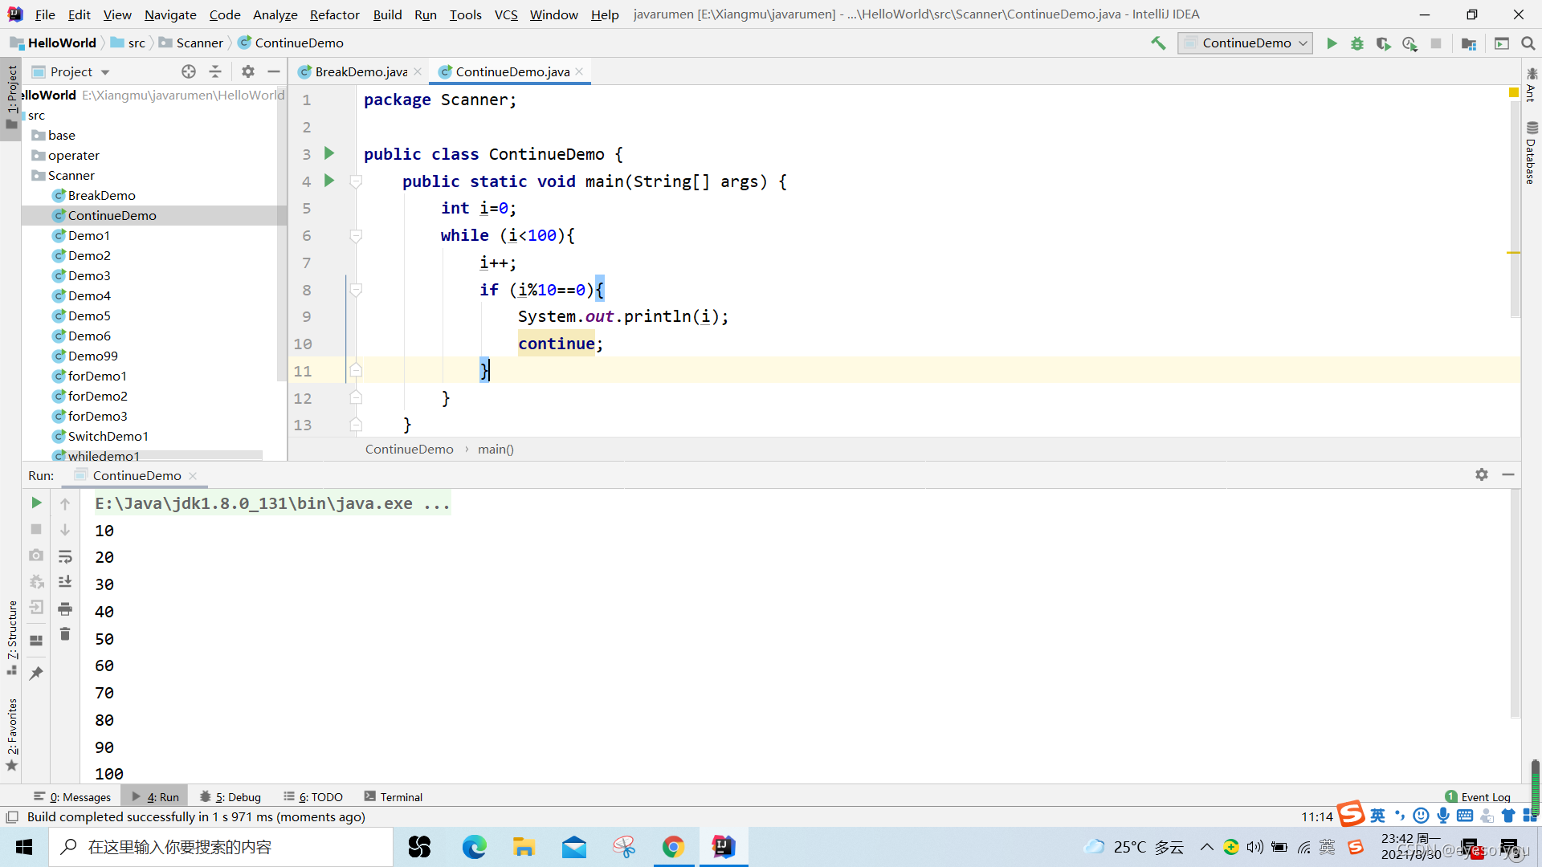Viewport: 1542px width, 867px height.
Task: Run with coverage toolbar icon
Action: (1383, 43)
